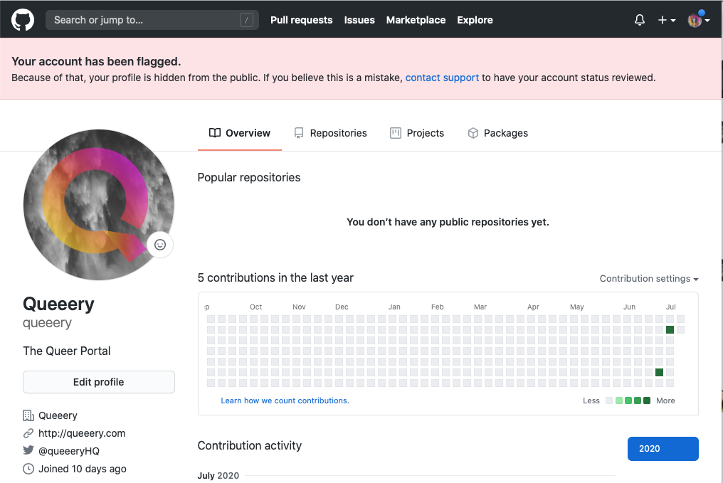723x483 pixels.
Task: Switch to the Repositories tab
Action: [331, 133]
